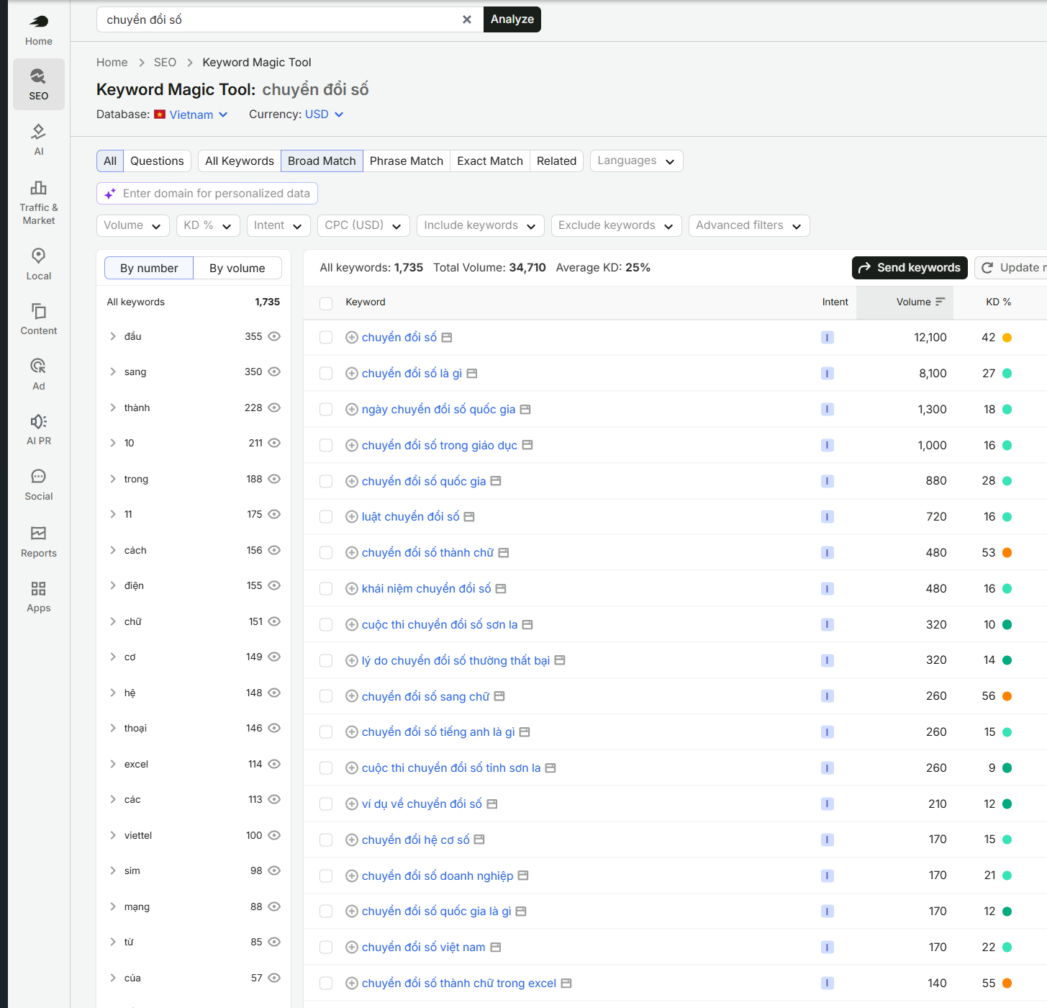Click the plus icon beside 'chuyển đổi số là gì'
Screen dimensions: 1047x1008
point(352,373)
